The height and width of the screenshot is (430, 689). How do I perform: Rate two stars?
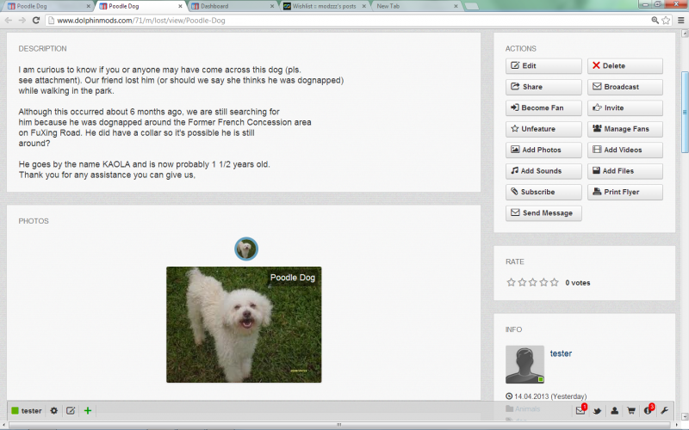[x=522, y=283]
